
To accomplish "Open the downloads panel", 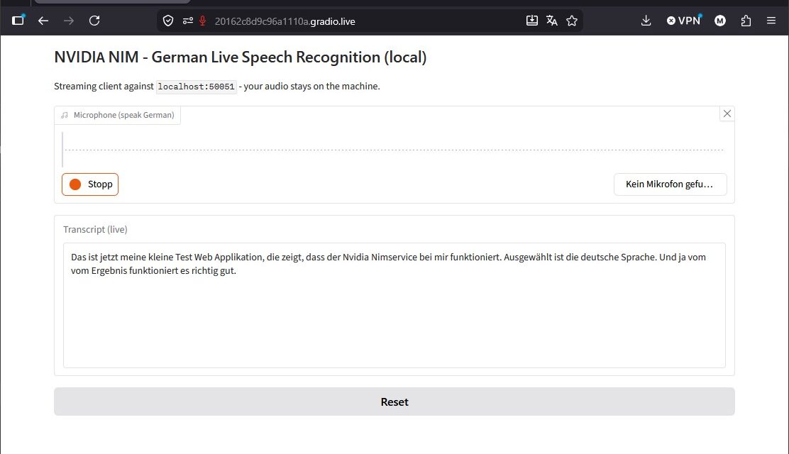I will [646, 21].
